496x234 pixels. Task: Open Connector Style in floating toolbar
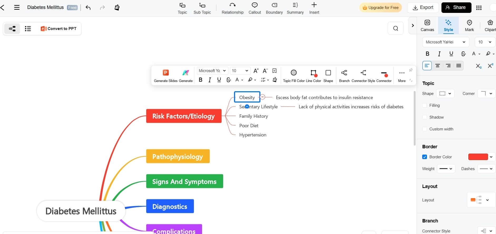click(363, 76)
